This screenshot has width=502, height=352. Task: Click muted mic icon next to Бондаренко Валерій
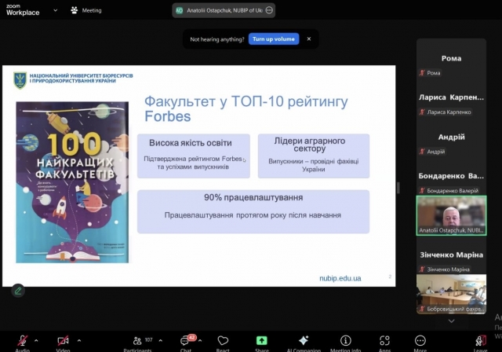[x=422, y=191]
